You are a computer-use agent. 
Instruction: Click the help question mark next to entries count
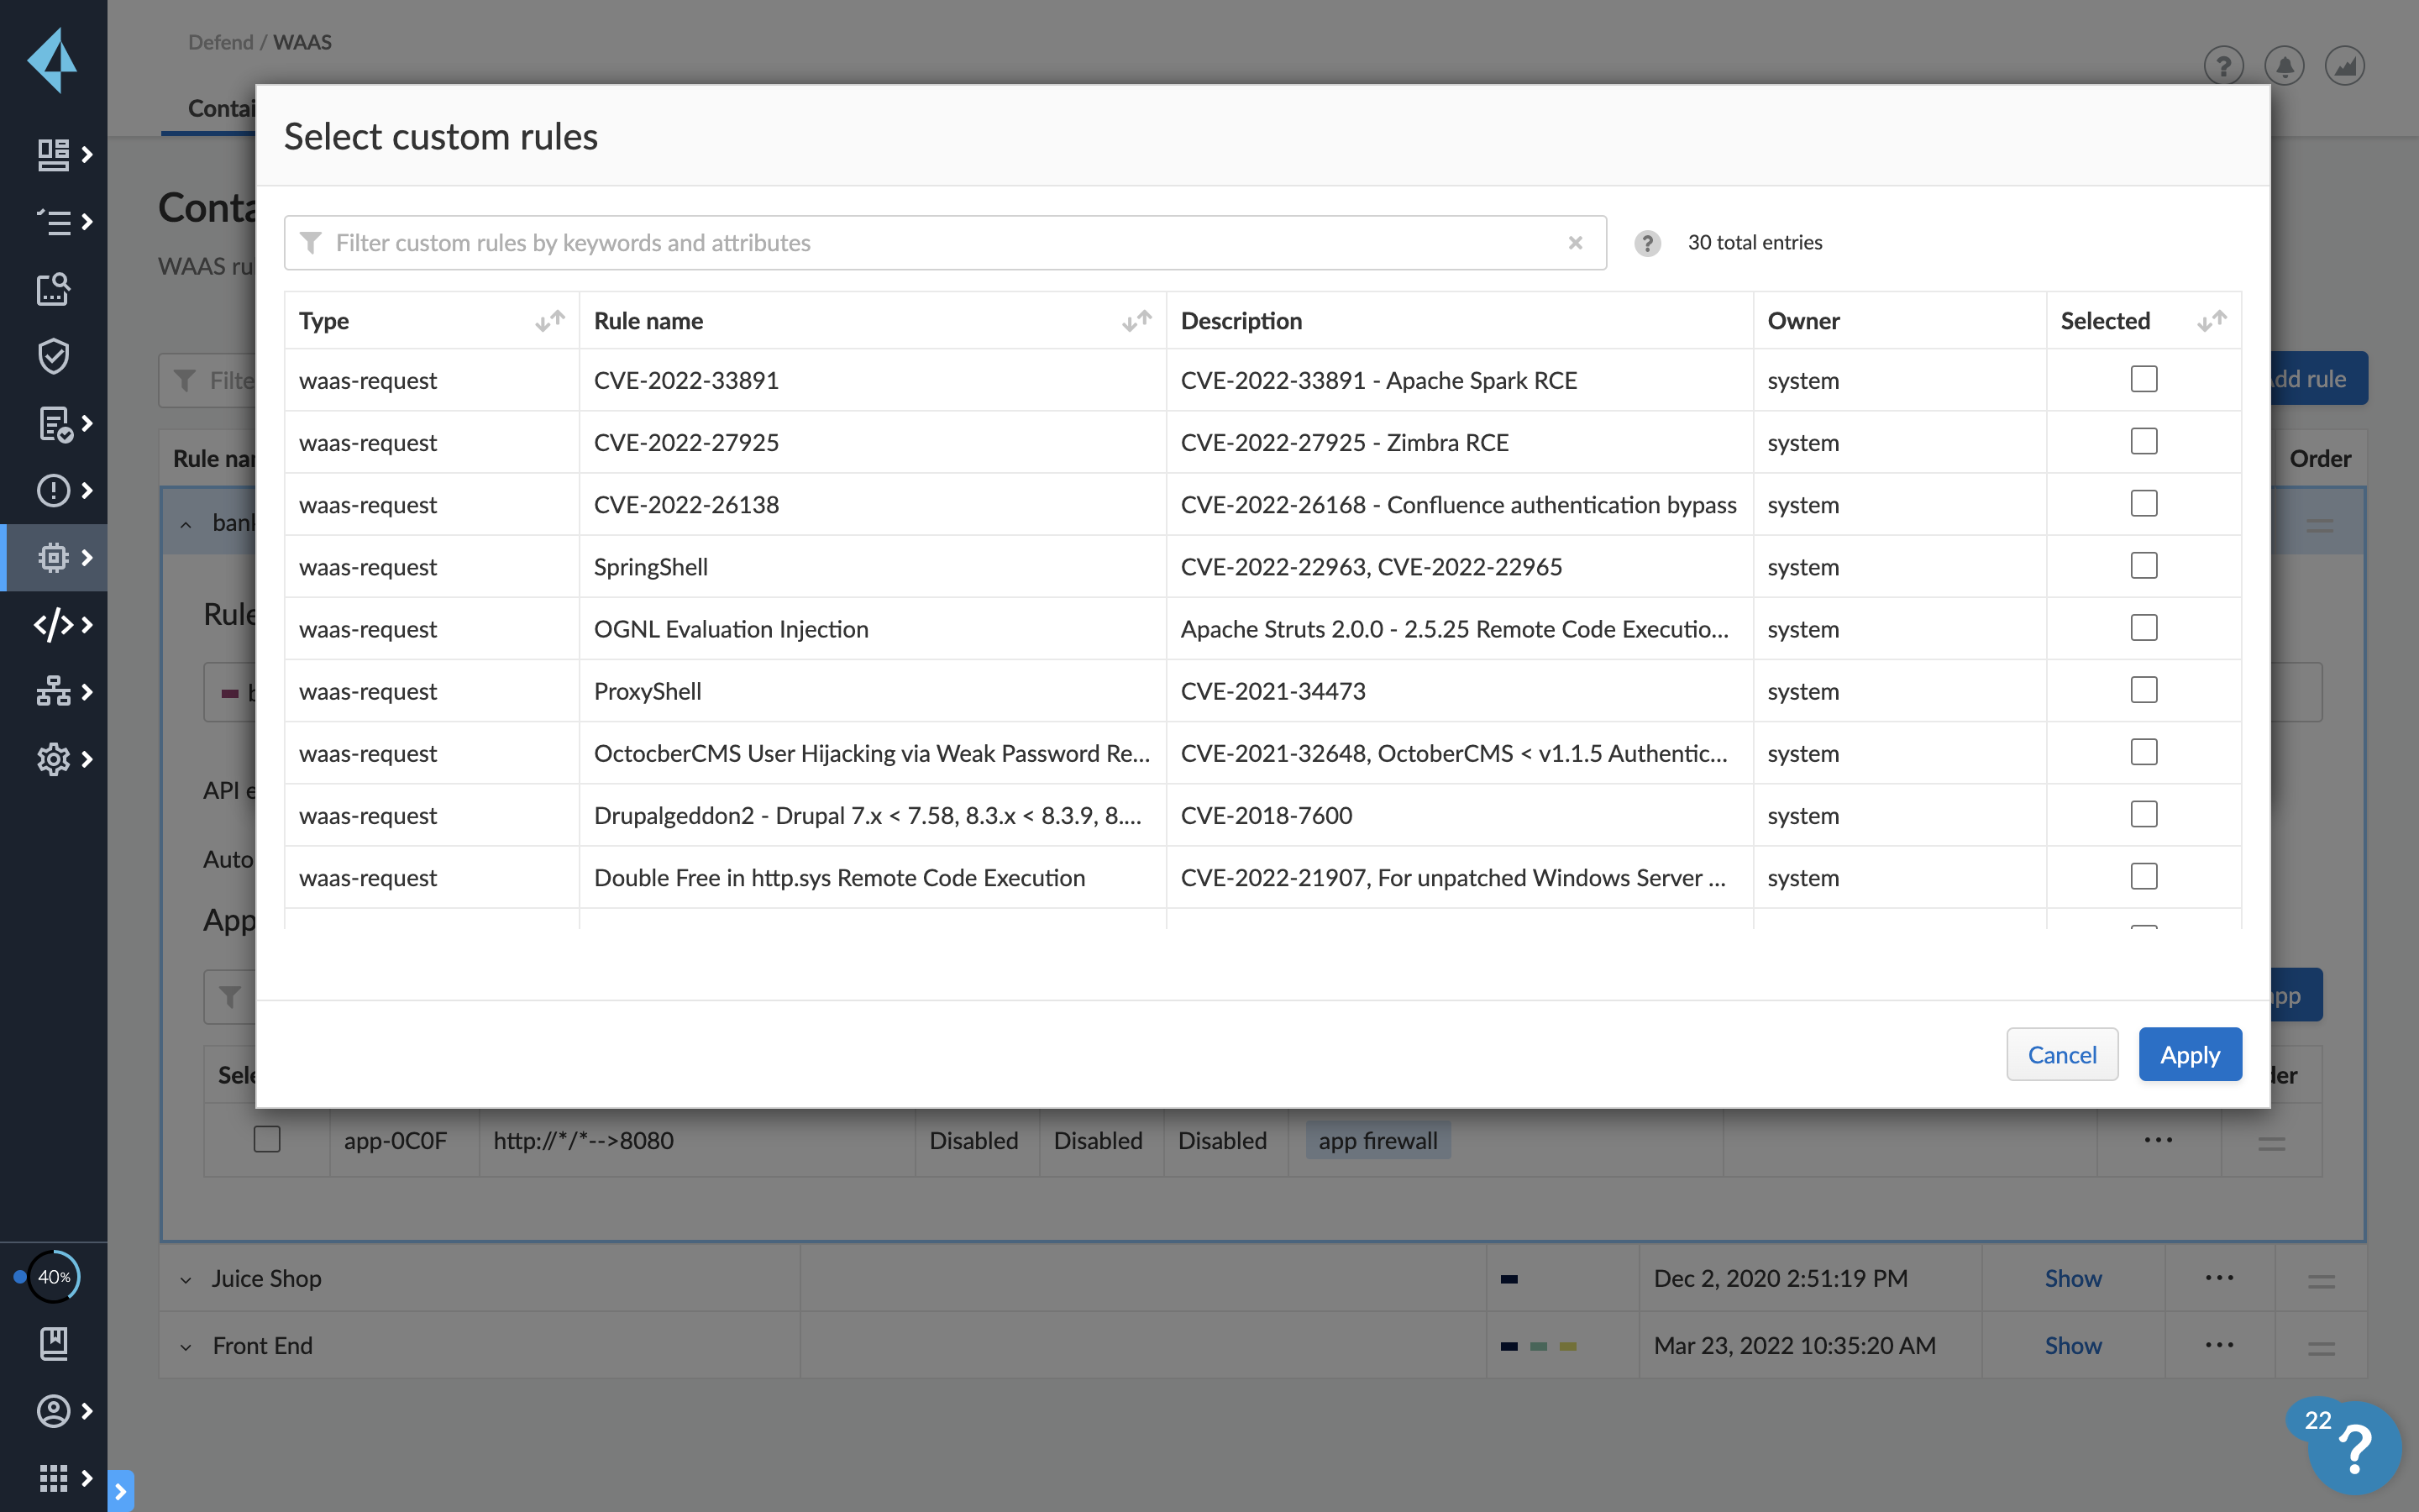pos(1647,243)
